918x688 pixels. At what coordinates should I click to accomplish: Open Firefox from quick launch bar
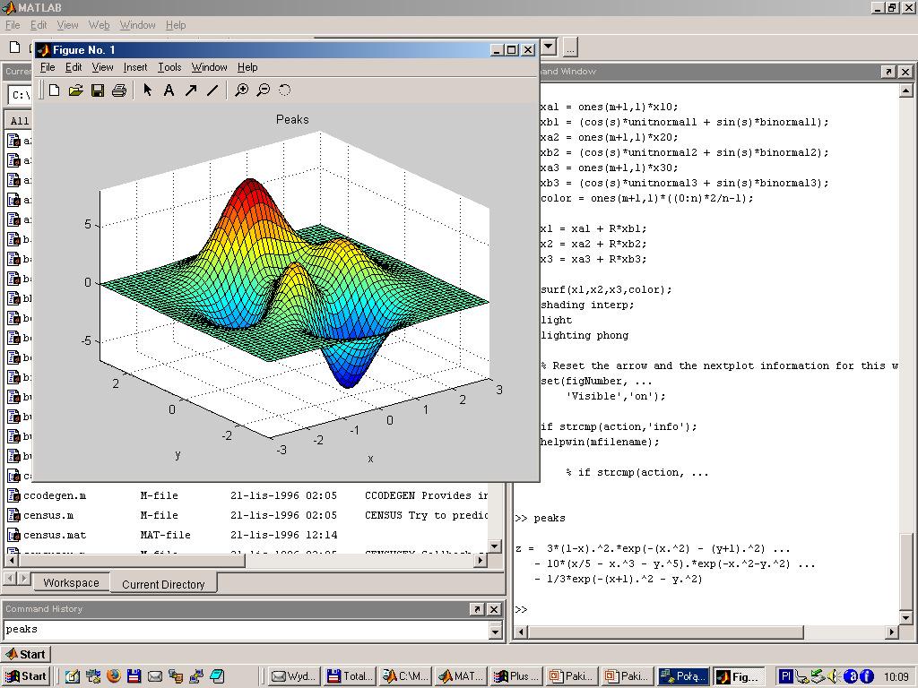pos(114,676)
